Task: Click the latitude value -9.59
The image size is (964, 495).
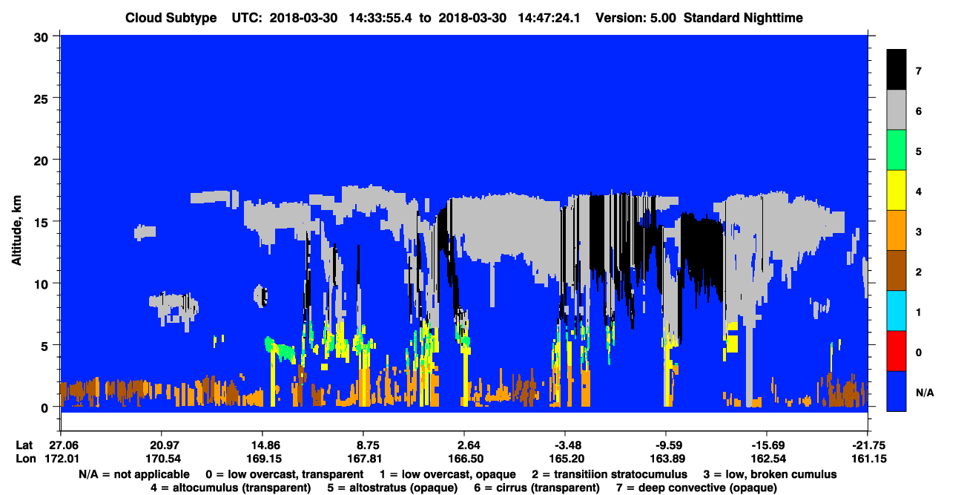Action: click(x=666, y=445)
